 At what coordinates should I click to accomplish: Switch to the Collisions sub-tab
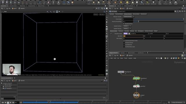pos(121,31)
